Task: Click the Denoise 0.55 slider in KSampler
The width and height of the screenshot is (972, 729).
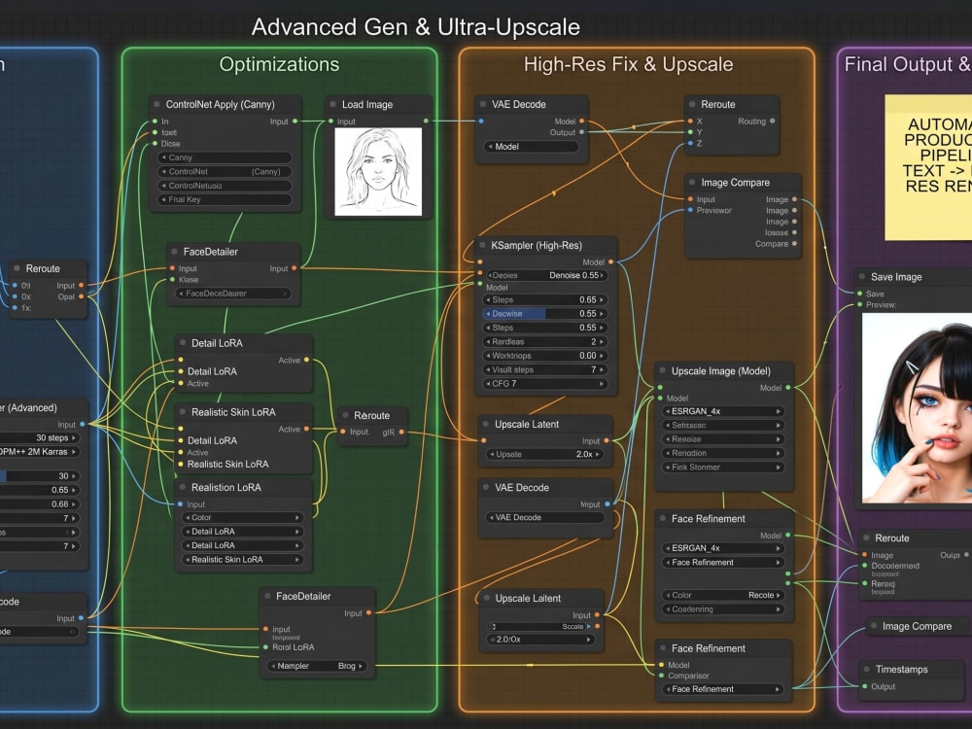Action: point(545,275)
